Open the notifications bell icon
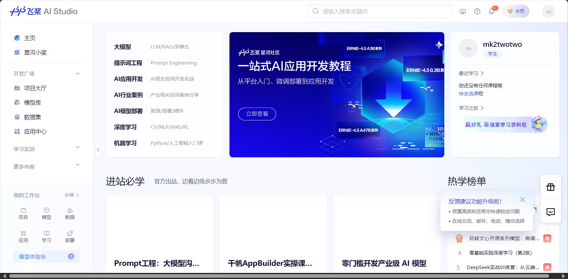 (492, 12)
